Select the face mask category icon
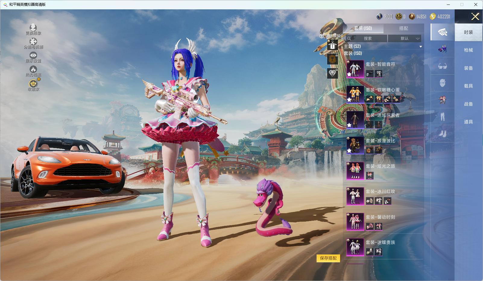 click(442, 83)
